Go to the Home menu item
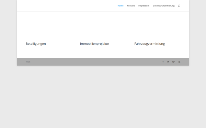The image size is (206, 128). (x=121, y=5)
